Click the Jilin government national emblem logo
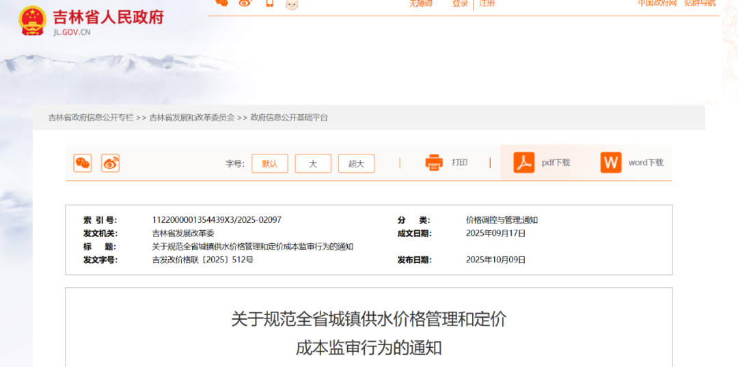 tap(33, 21)
